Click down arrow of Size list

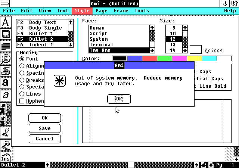(x=185, y=50)
